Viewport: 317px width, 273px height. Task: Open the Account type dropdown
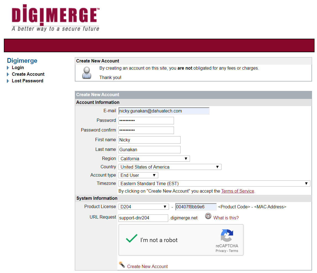pos(138,175)
